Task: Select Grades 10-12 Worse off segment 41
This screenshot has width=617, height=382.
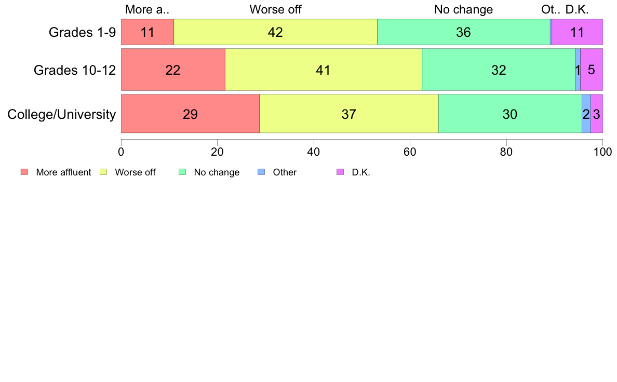Action: point(324,70)
